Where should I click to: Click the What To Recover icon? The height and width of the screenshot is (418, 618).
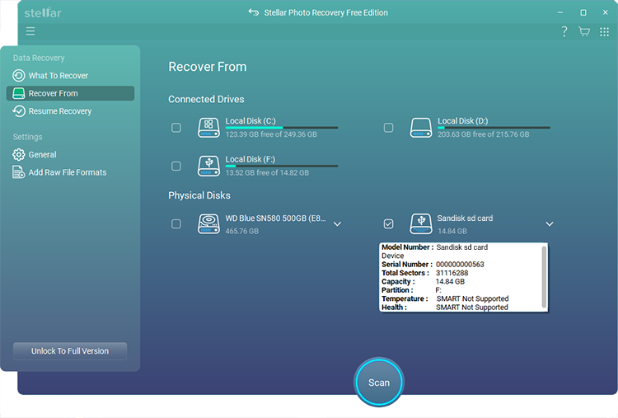click(x=18, y=75)
